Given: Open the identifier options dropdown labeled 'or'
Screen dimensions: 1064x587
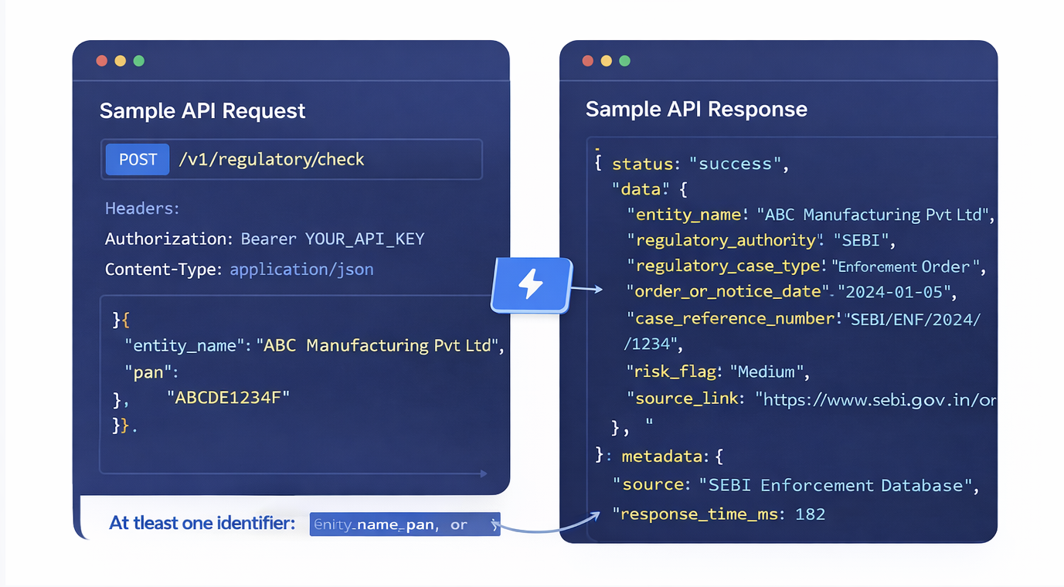Looking at the screenshot, I should pyautogui.click(x=458, y=524).
